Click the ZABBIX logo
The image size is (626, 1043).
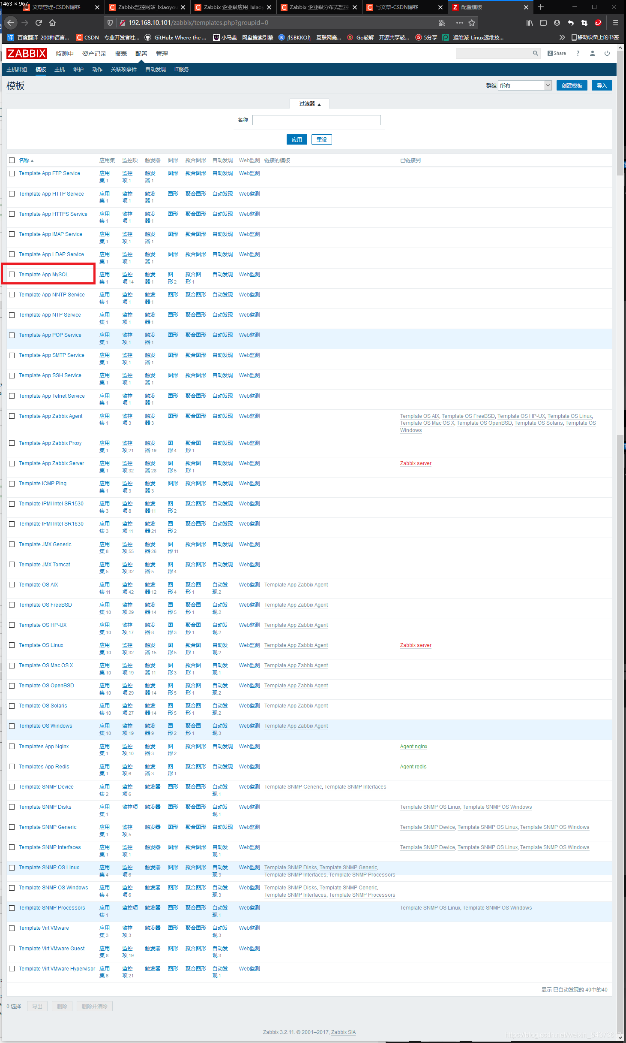coord(27,54)
